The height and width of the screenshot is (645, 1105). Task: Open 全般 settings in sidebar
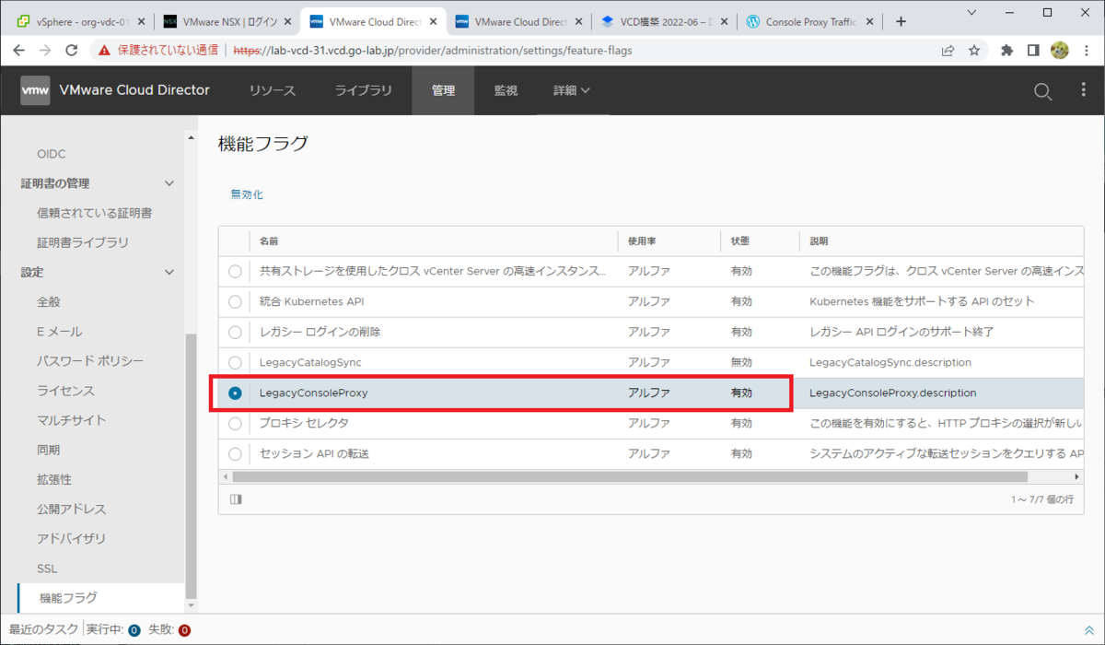tap(48, 301)
